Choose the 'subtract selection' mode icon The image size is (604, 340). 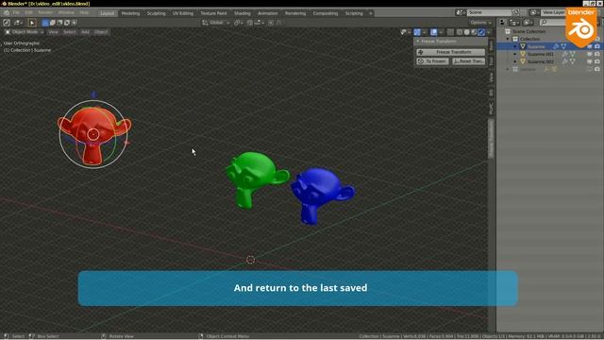59,23
